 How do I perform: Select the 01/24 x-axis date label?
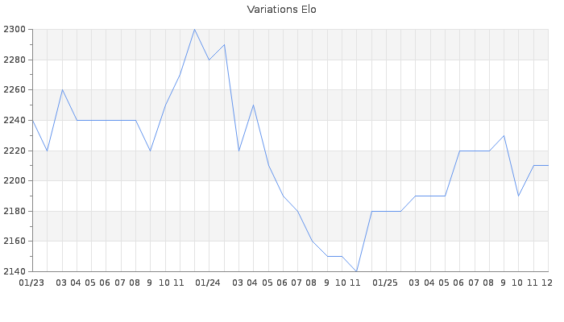209,283
